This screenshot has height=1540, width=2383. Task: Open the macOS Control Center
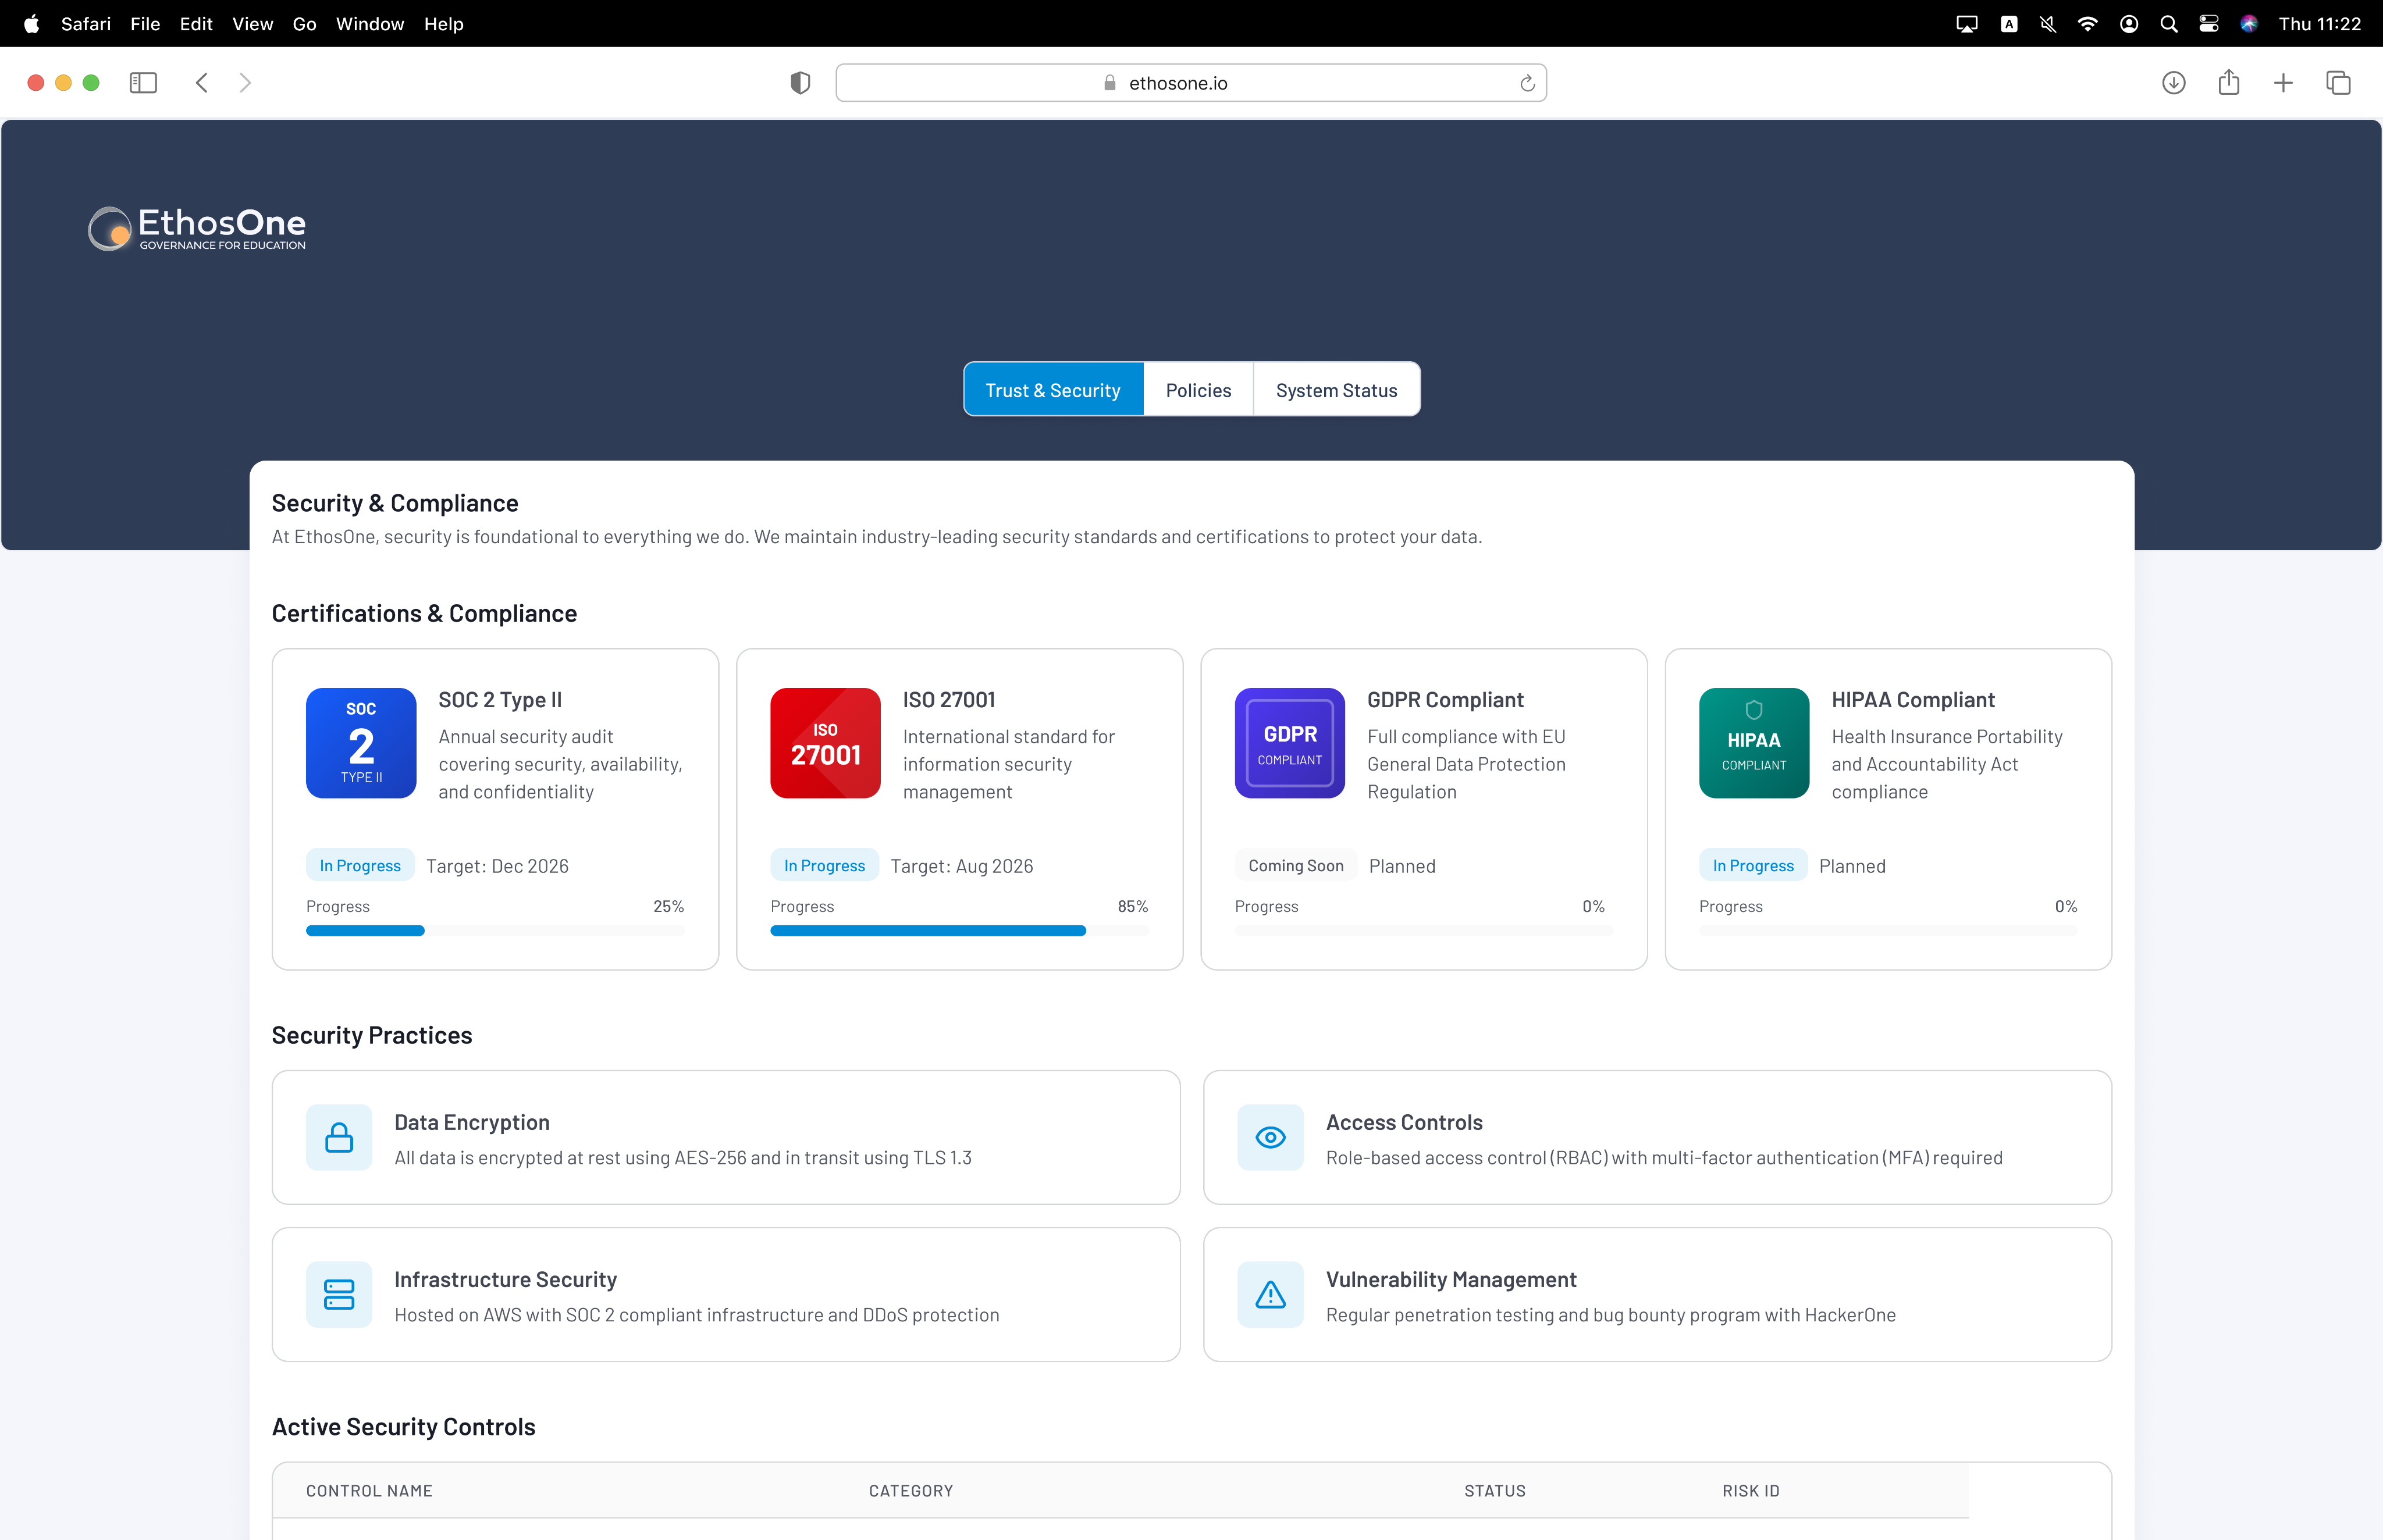pyautogui.click(x=2208, y=24)
